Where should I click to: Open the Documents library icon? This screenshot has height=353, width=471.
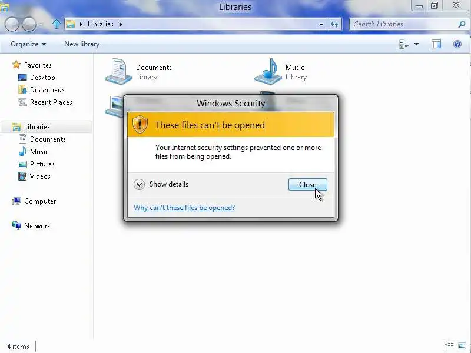[118, 71]
